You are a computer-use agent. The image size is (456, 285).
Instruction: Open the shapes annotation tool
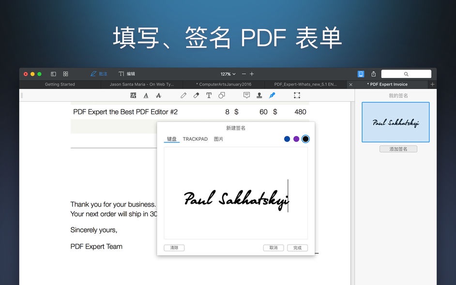221,95
